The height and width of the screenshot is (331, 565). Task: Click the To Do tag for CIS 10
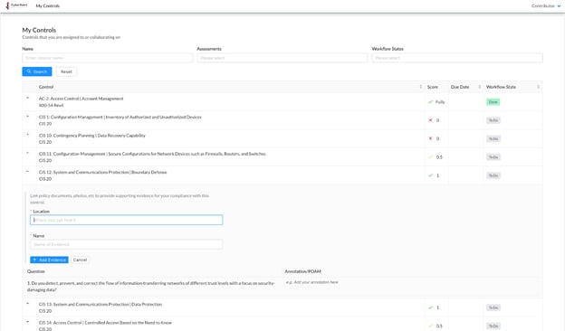pyautogui.click(x=493, y=139)
